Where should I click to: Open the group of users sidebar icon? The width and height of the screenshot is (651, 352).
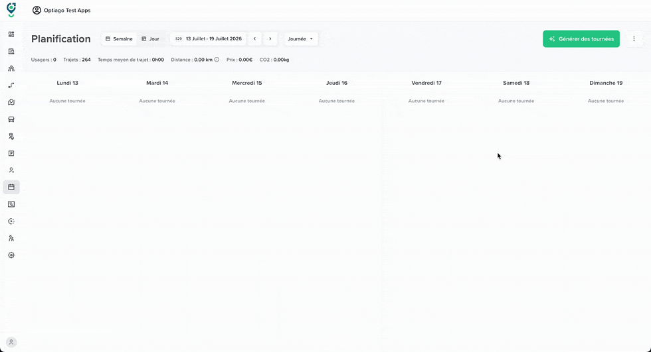pos(11,68)
